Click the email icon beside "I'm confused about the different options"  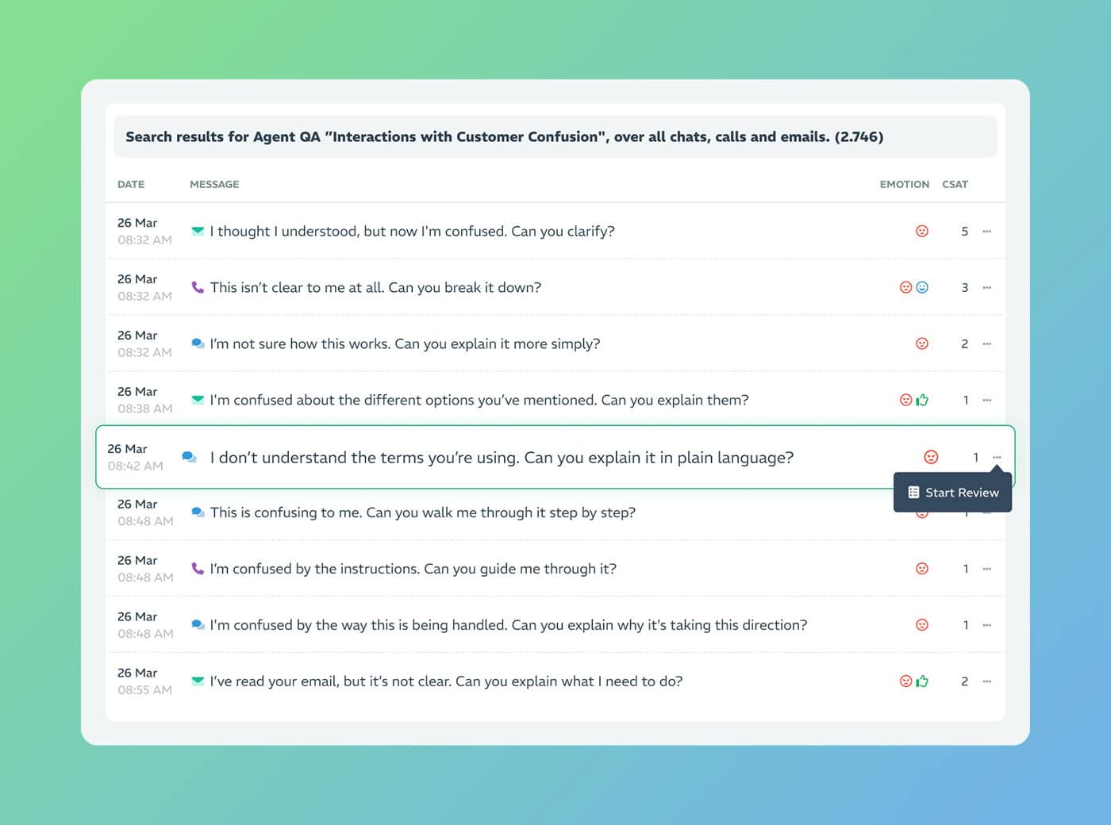tap(198, 400)
